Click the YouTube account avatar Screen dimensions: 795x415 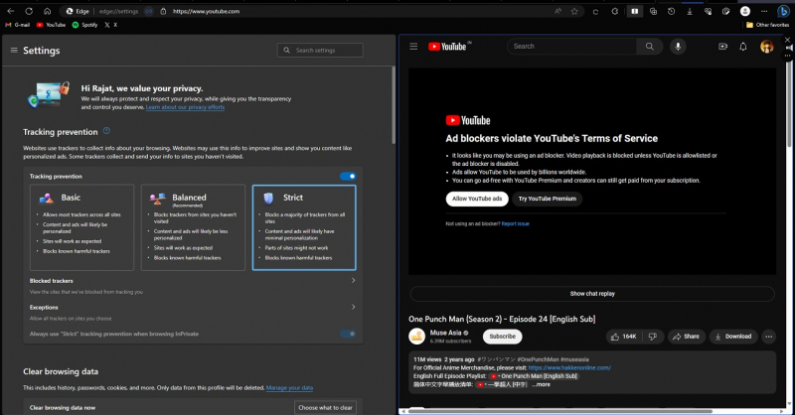(767, 47)
